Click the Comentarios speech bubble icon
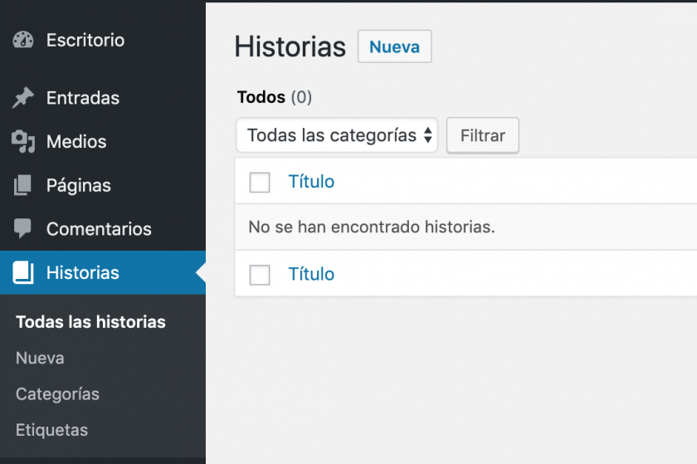 click(x=23, y=229)
